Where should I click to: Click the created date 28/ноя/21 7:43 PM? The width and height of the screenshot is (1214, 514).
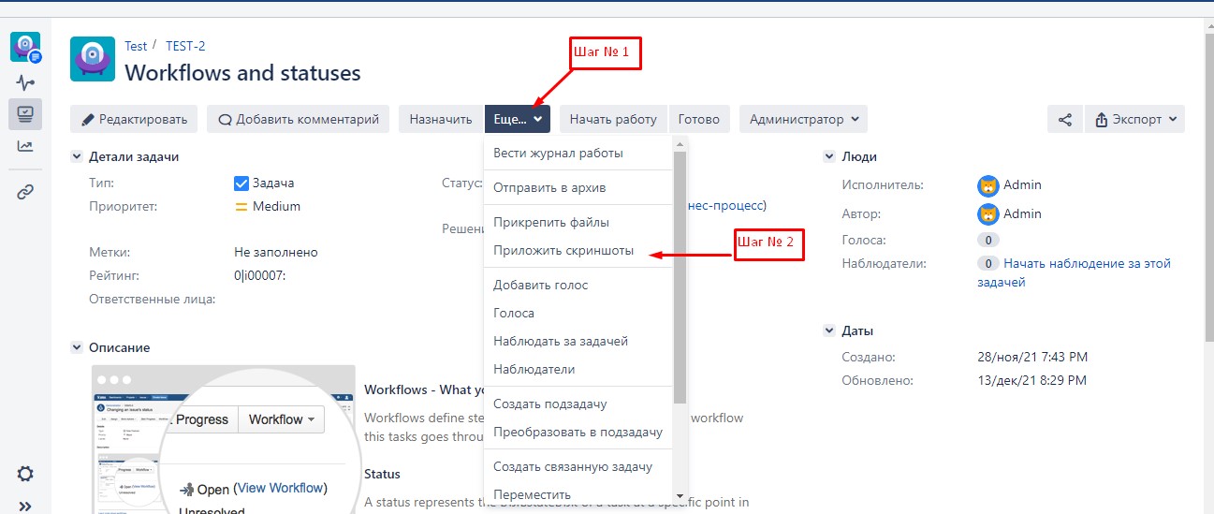pos(1032,358)
